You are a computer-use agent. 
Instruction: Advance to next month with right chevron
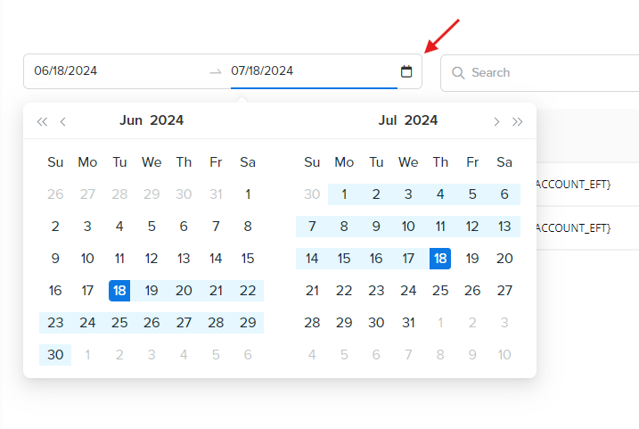(x=496, y=121)
